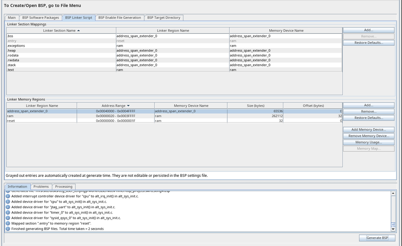Open the Memory Usage dialog
The image size is (402, 246).
tap(368, 142)
